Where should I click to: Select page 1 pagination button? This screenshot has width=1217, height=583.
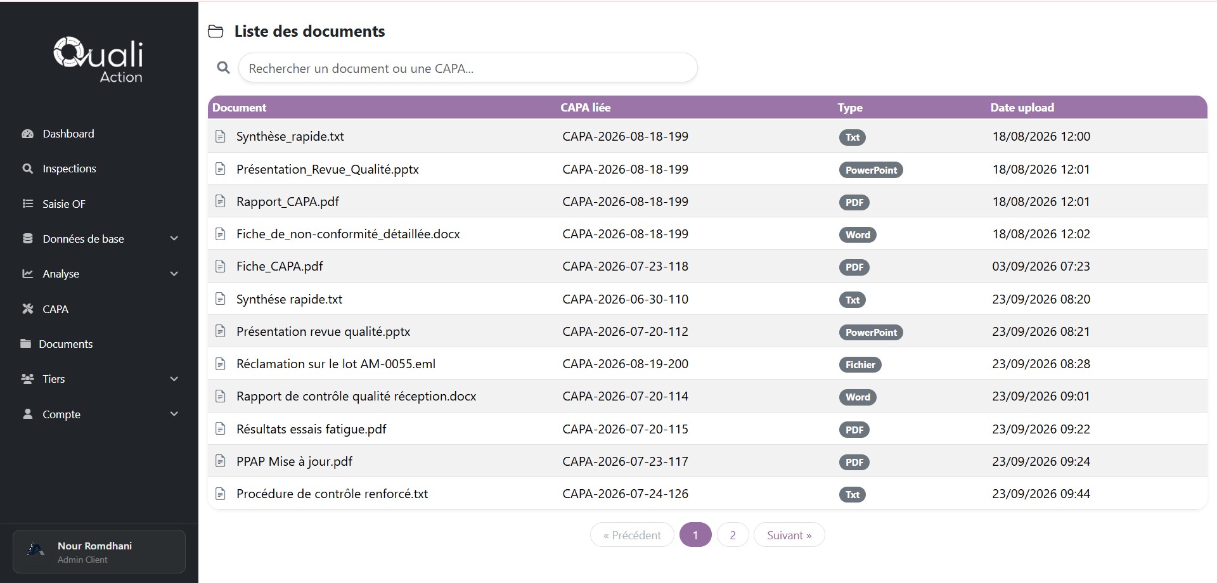point(695,535)
